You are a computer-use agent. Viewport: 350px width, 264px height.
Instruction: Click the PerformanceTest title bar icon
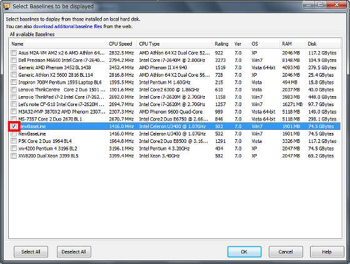(x=7, y=6)
